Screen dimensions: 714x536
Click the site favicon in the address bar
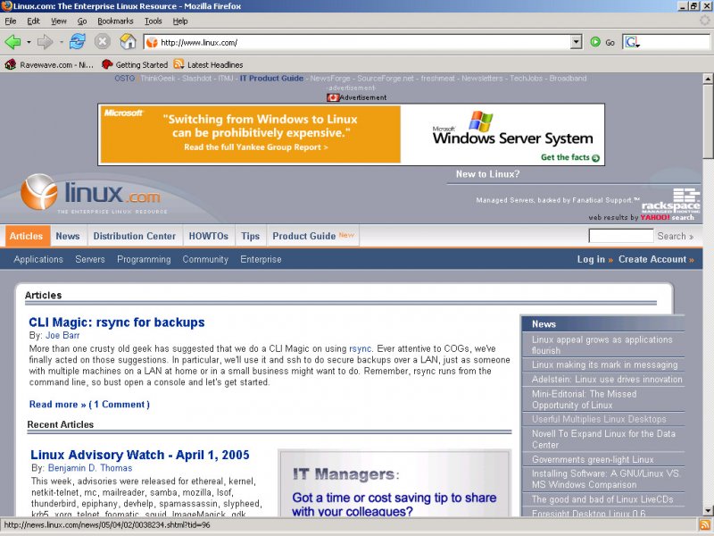(x=152, y=42)
